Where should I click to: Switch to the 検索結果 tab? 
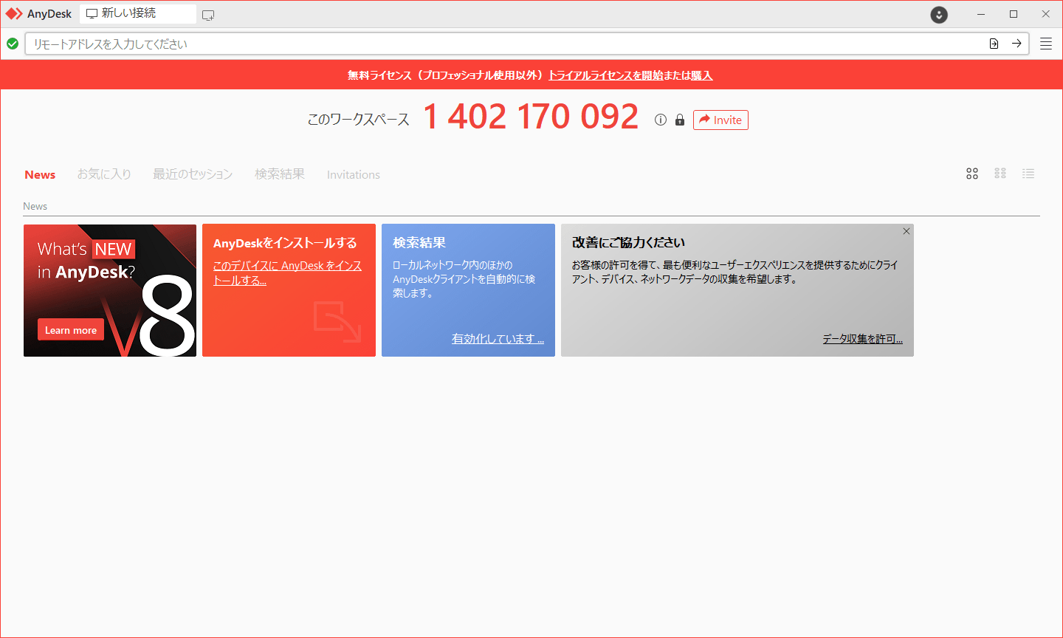pyautogui.click(x=280, y=174)
